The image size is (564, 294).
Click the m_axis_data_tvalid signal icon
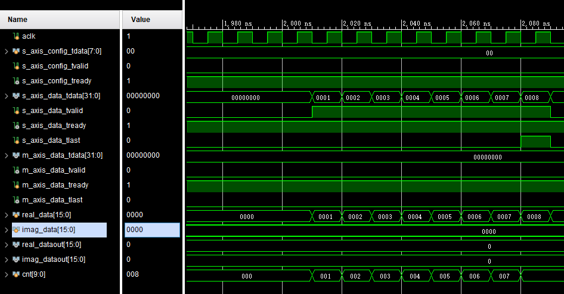16,170
